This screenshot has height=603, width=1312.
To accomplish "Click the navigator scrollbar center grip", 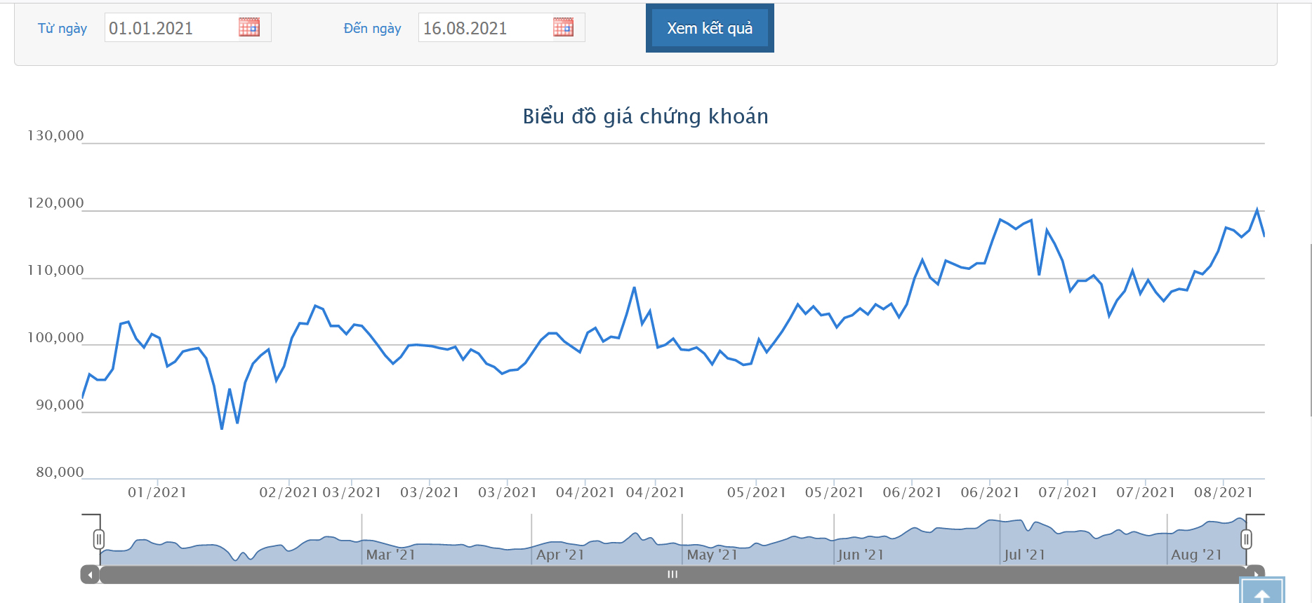I will [672, 574].
